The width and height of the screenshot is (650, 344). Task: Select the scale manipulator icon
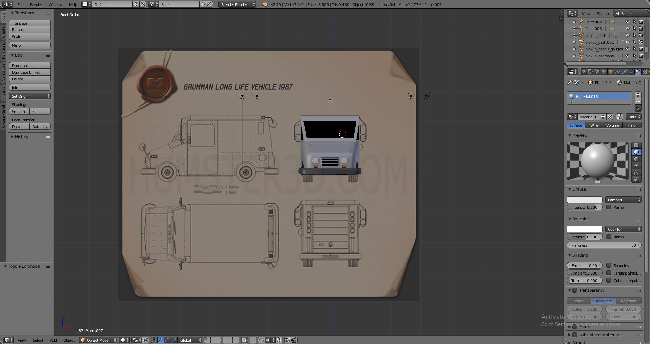[x=174, y=340]
